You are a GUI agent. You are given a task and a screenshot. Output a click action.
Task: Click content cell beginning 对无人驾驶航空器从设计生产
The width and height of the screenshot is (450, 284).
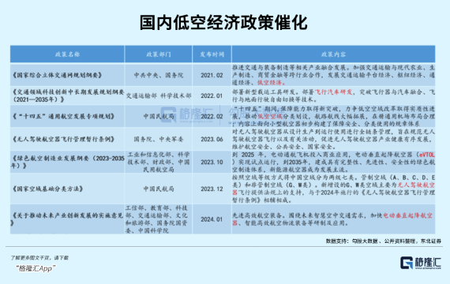click(x=333, y=139)
